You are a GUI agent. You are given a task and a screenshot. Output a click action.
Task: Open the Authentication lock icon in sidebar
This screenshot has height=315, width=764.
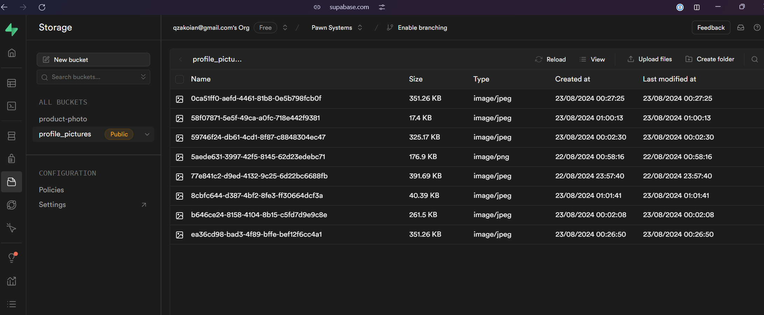coord(12,159)
